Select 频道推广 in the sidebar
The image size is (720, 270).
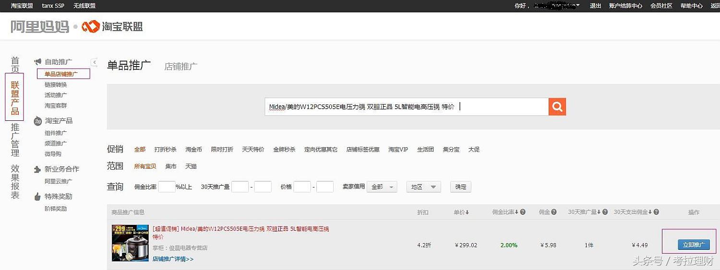tap(56, 143)
